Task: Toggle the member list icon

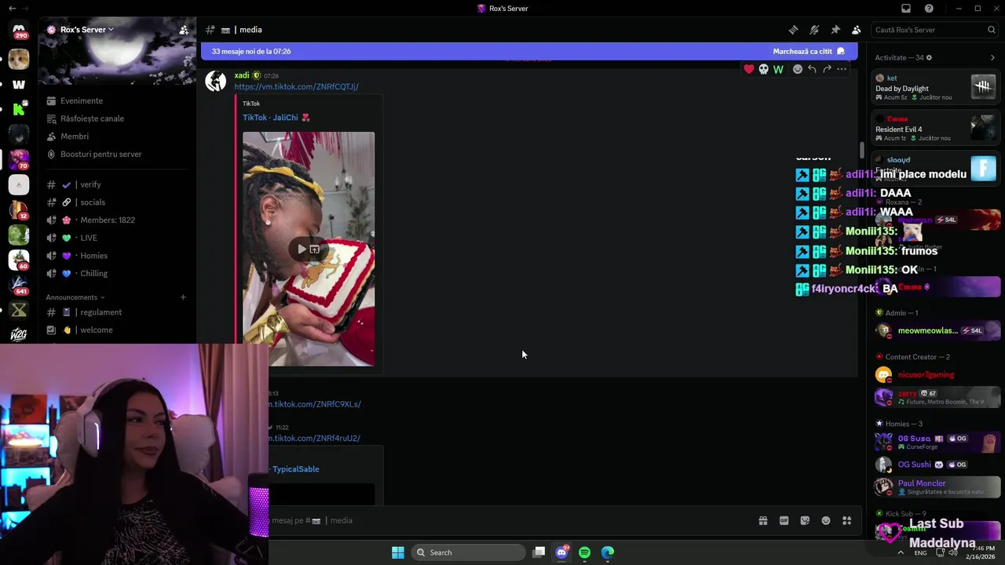Action: [857, 30]
